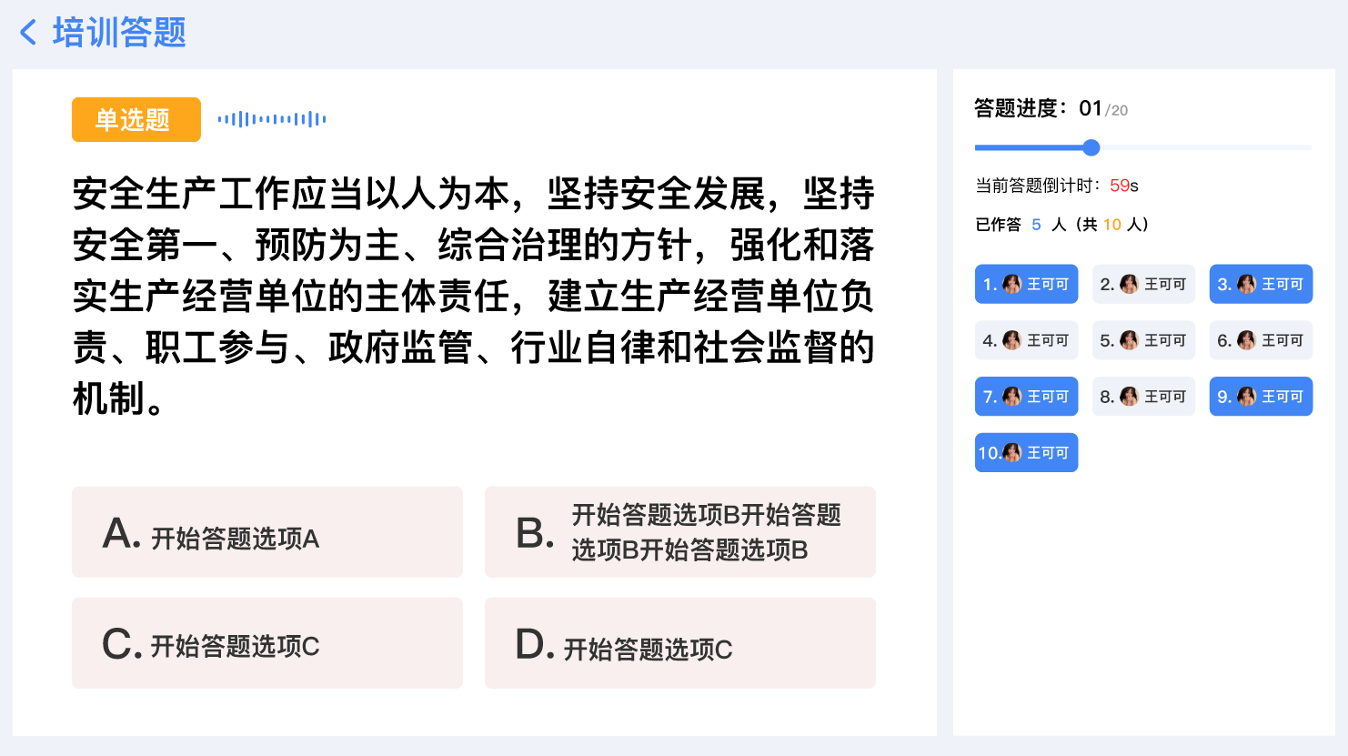Choose answer option A

[267, 532]
